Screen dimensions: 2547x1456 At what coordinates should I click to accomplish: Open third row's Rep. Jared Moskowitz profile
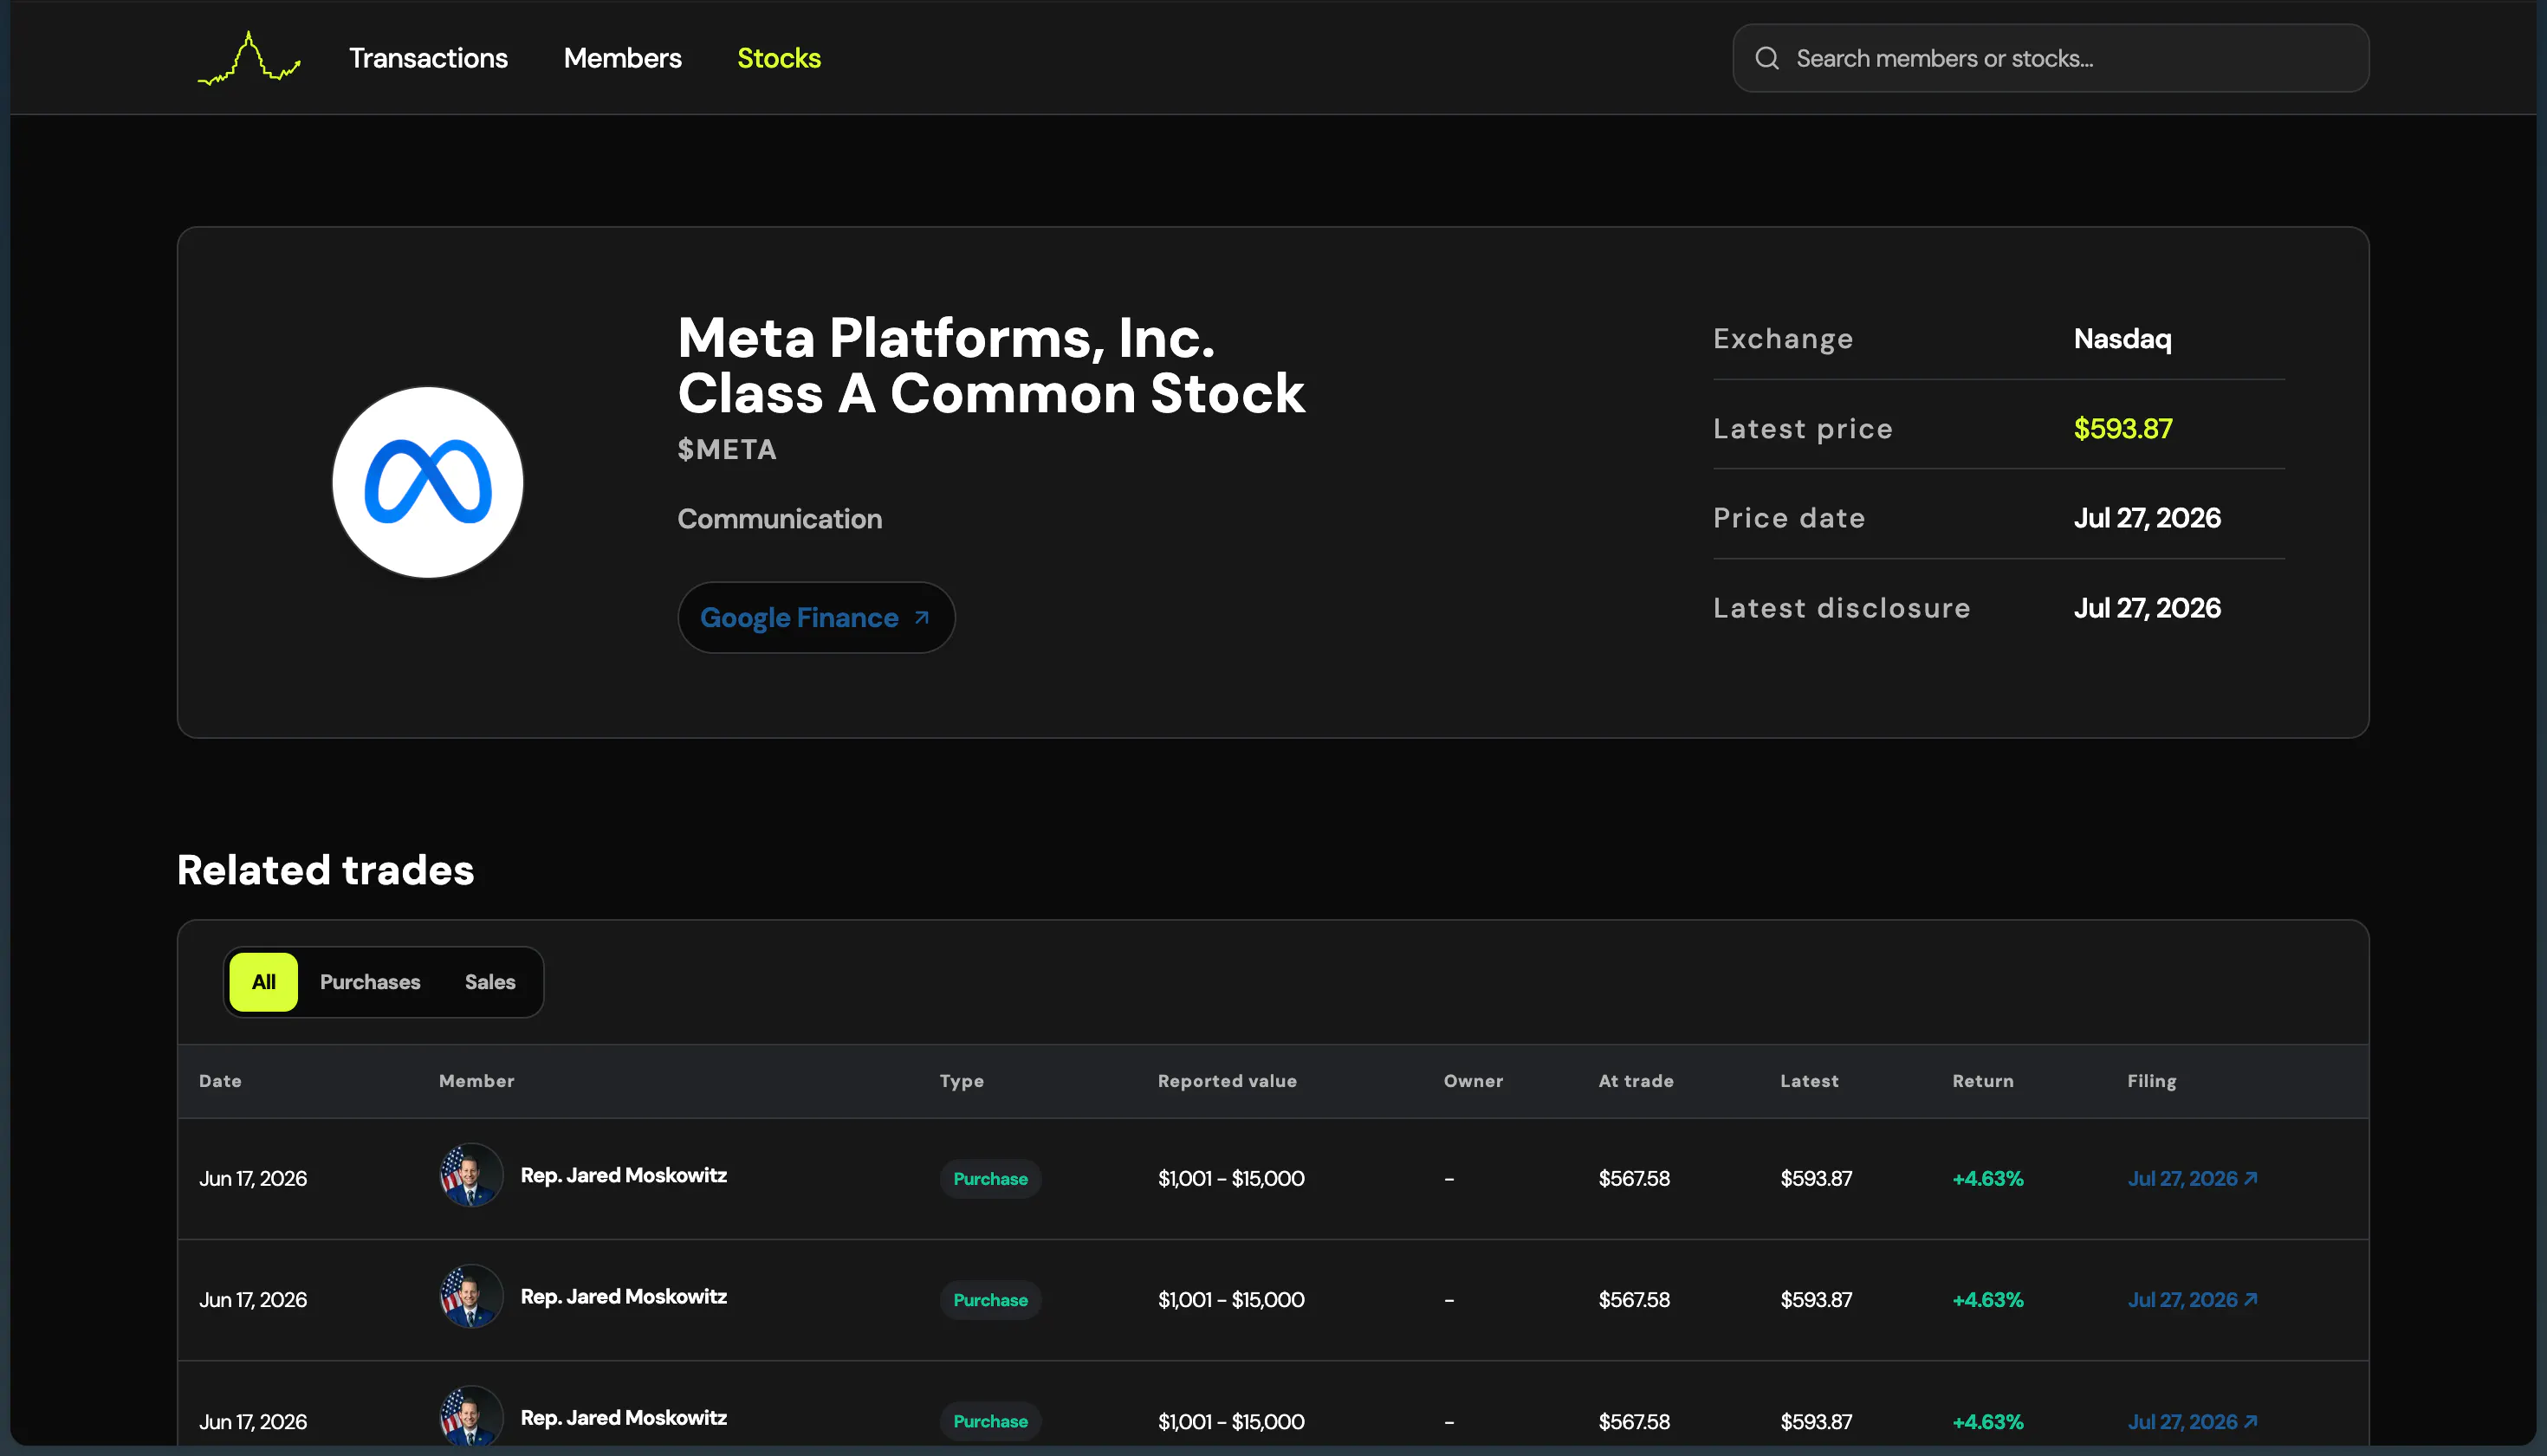click(x=623, y=1417)
